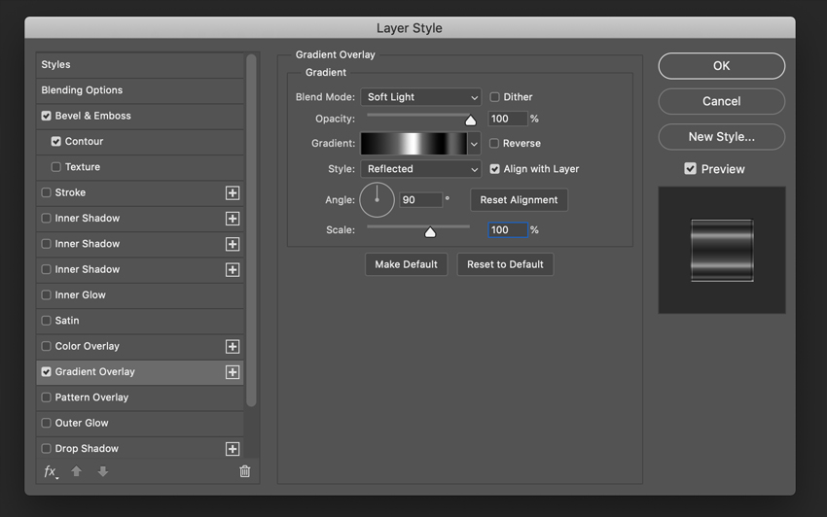Add another Gradient Overlay with plus icon

pyautogui.click(x=233, y=372)
